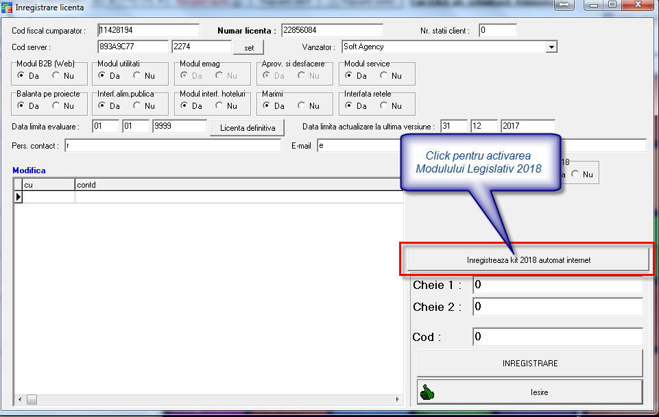The width and height of the screenshot is (659, 417).
Task: Click the cu column header
Action: (x=48, y=185)
